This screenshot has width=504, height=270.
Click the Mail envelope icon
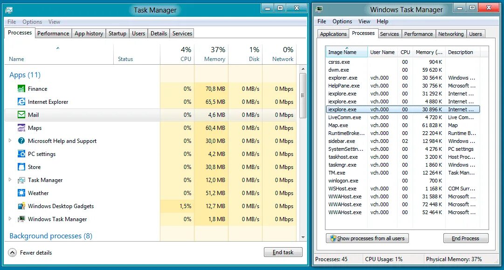pyautogui.click(x=21, y=115)
